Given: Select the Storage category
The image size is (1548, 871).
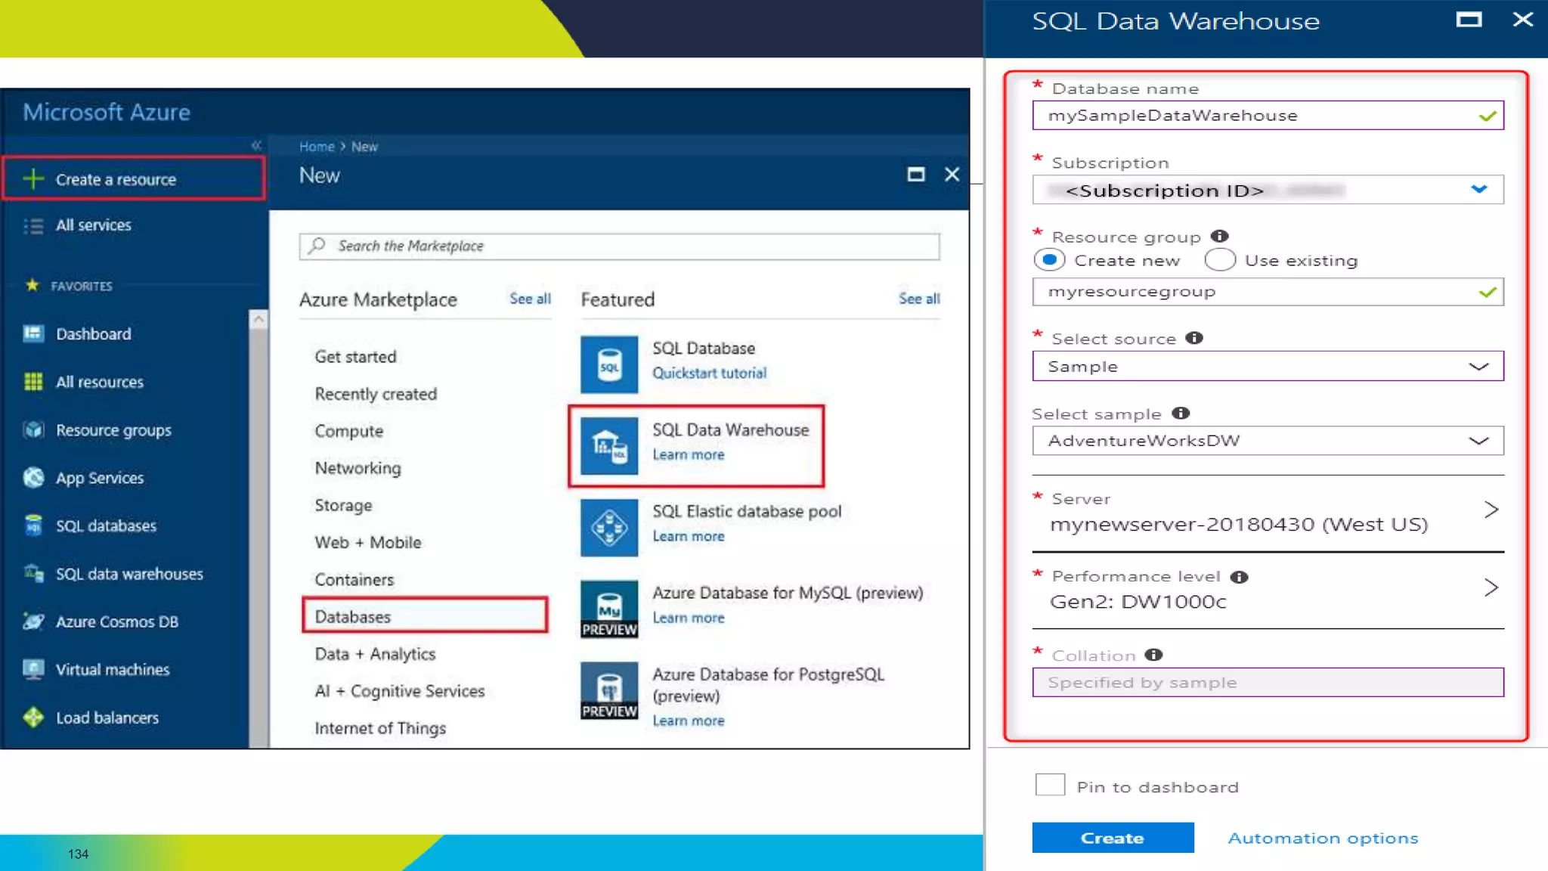Looking at the screenshot, I should pyautogui.click(x=343, y=505).
